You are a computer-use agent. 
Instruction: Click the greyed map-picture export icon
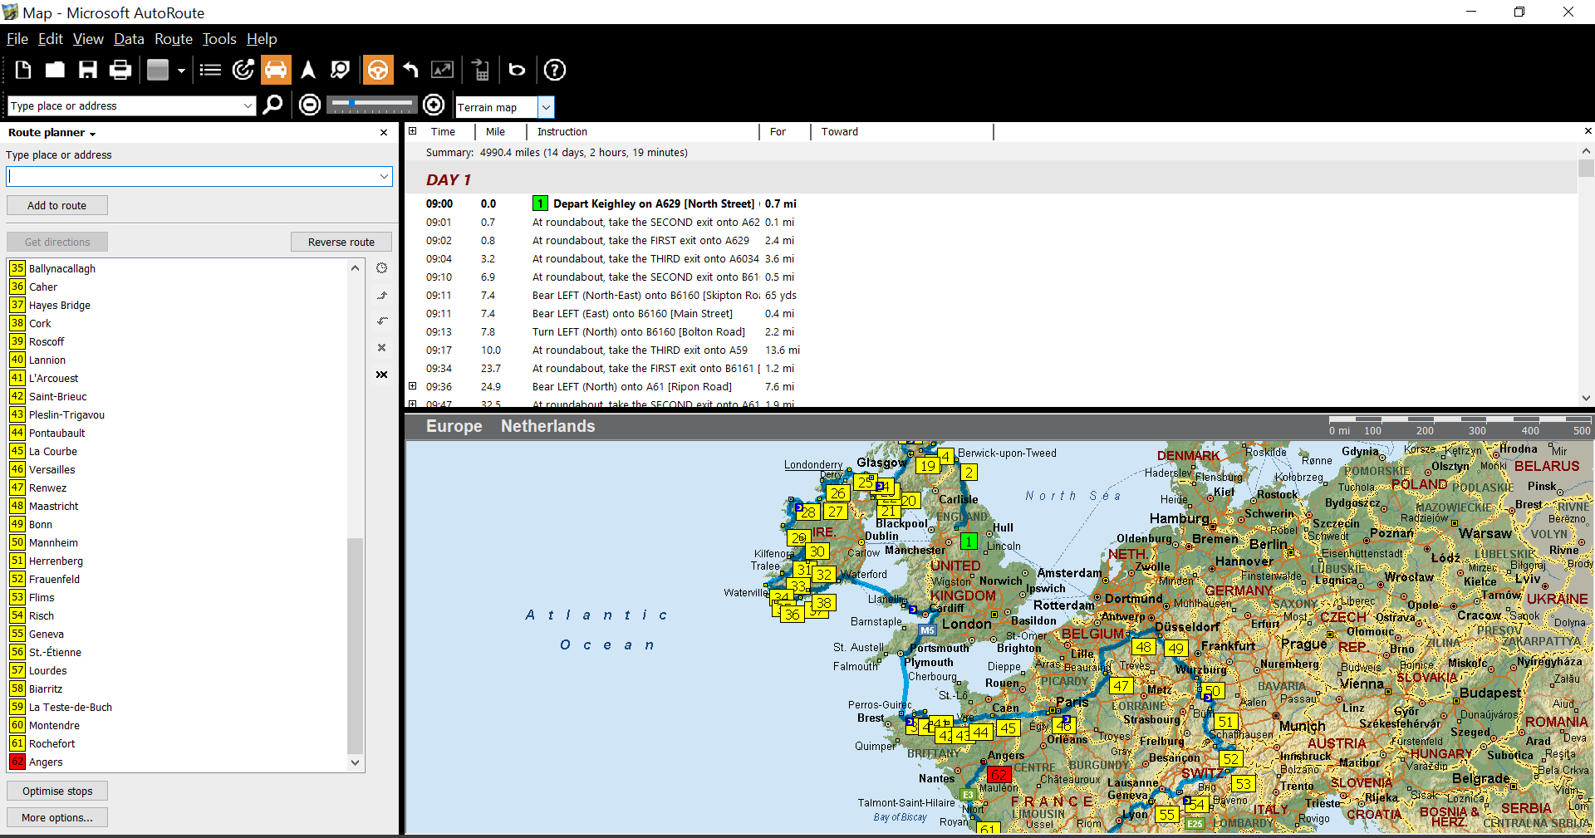coord(443,70)
